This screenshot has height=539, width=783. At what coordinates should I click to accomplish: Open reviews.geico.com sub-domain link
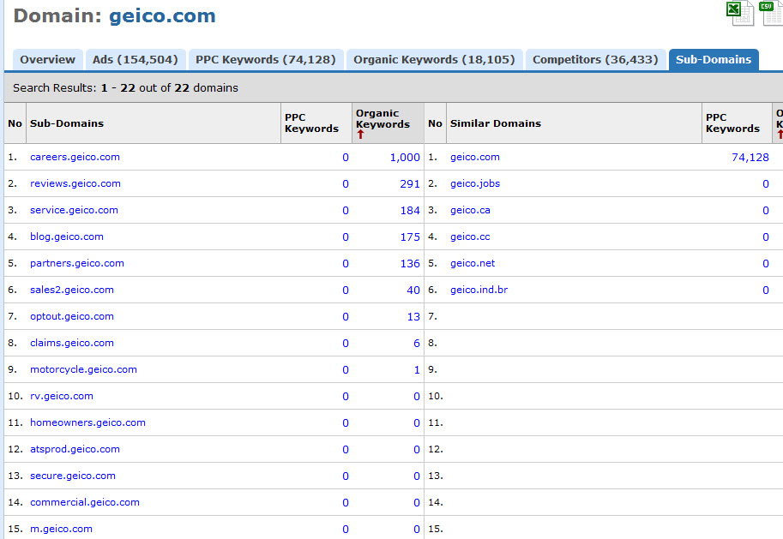(x=75, y=183)
